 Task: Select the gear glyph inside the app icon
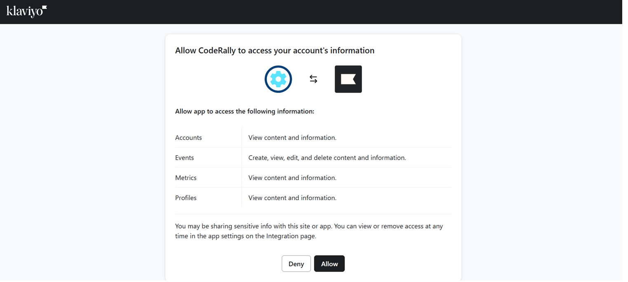pos(278,79)
